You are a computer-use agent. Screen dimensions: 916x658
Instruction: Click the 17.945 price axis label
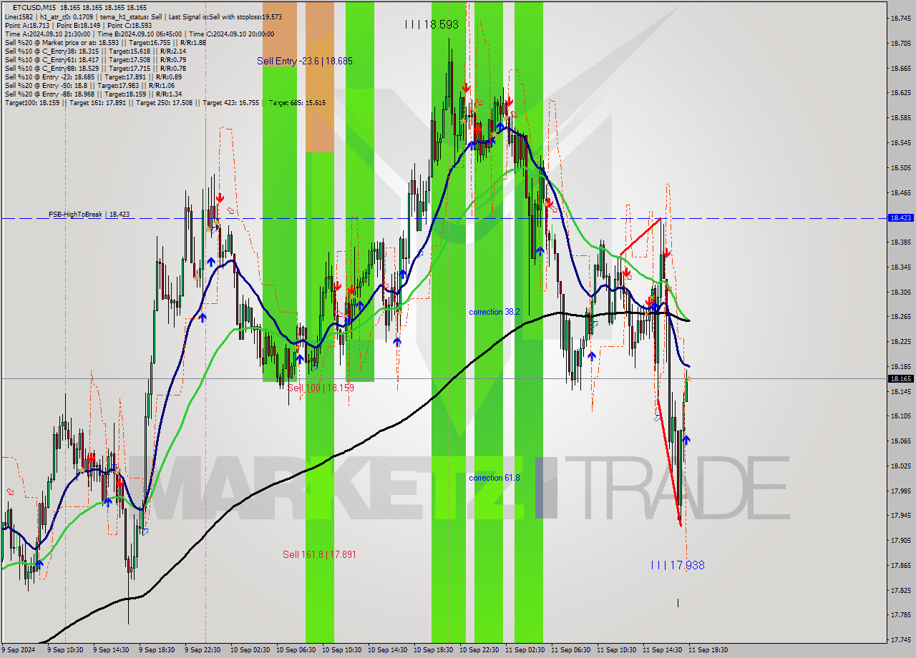(900, 515)
